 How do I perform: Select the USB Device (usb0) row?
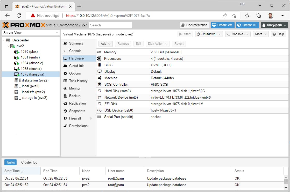point(192,110)
